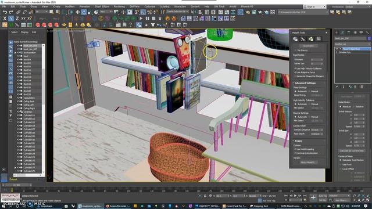Image resolution: width=372 pixels, height=209 pixels.
Task: Open the Simulation Tools tab in MassFX Tools
Action: point(303,39)
